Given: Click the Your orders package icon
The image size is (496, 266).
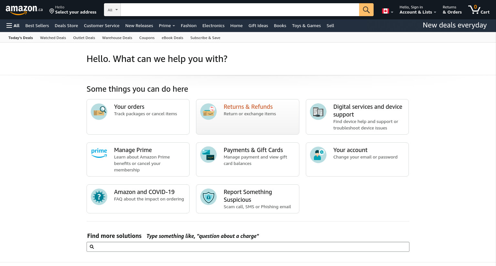Looking at the screenshot, I should 99,112.
